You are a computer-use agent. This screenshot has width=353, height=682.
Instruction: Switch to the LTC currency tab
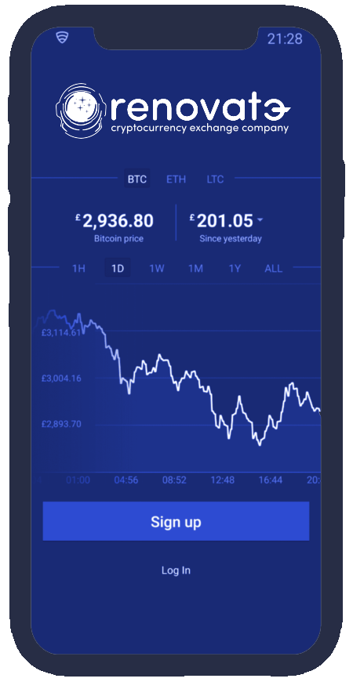coord(215,180)
